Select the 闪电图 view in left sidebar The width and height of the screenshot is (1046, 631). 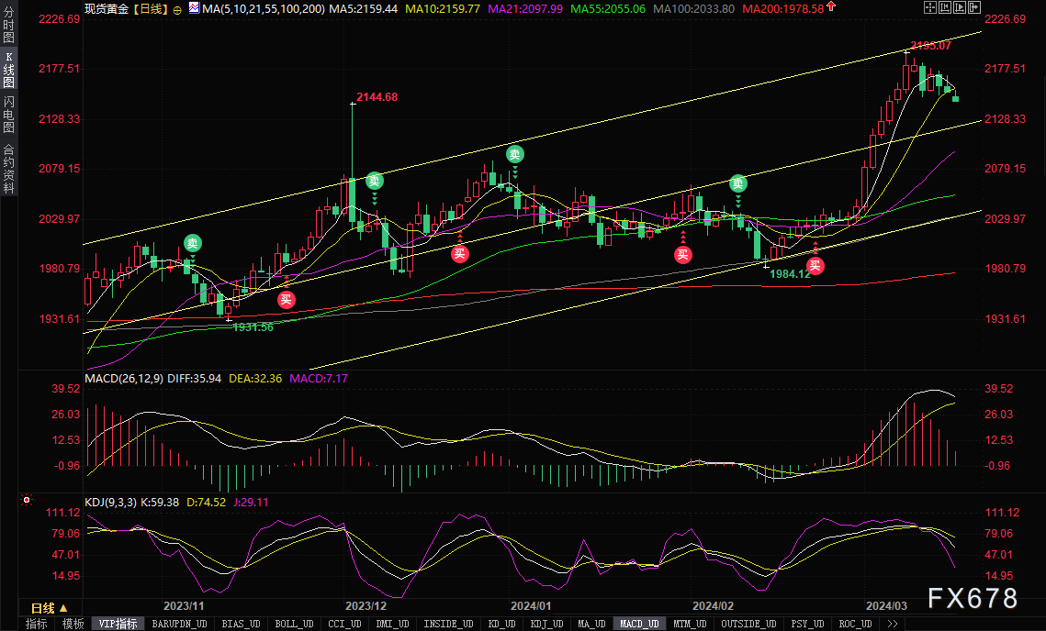8,115
